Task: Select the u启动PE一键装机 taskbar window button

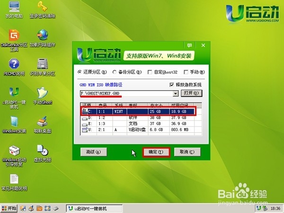Action: [94, 208]
